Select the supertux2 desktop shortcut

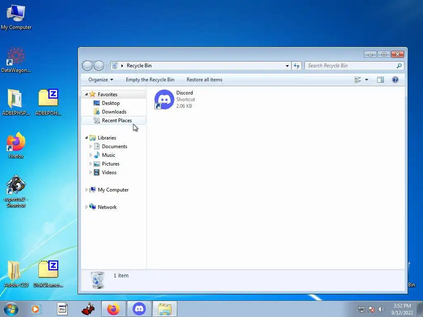[x=16, y=191]
